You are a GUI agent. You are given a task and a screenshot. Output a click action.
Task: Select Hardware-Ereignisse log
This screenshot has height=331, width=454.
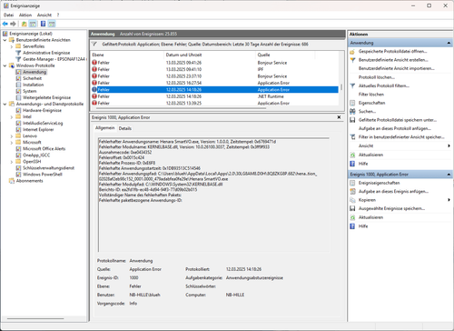click(42, 110)
